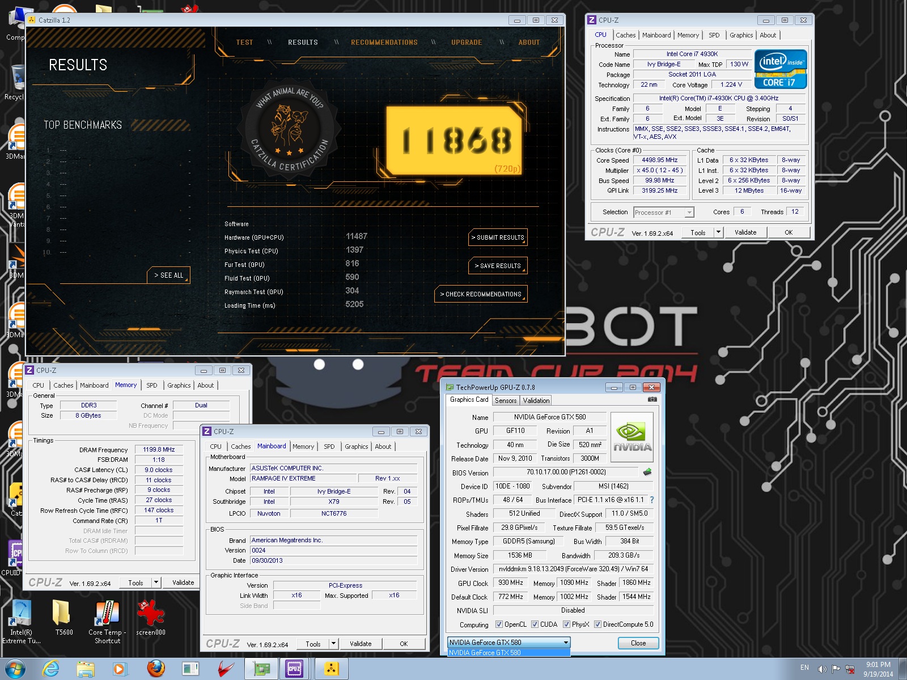This screenshot has height=680, width=907.
Task: Toggle the DirectCompute 5.0 checkbox
Action: click(x=597, y=624)
